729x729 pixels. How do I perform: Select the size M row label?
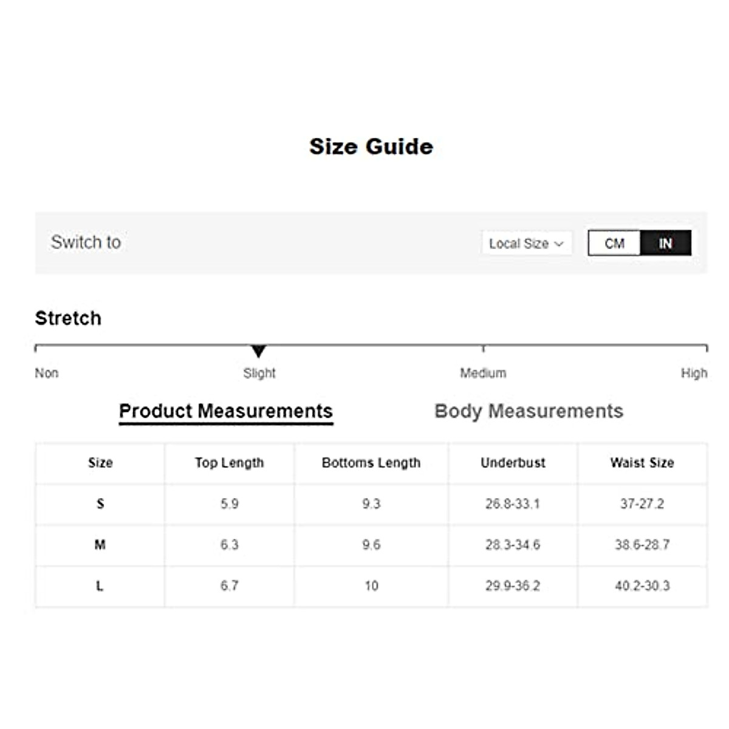100,545
